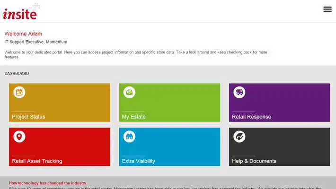Click the Retail Response label text
This screenshot has width=336, height=189.
tap(251, 117)
